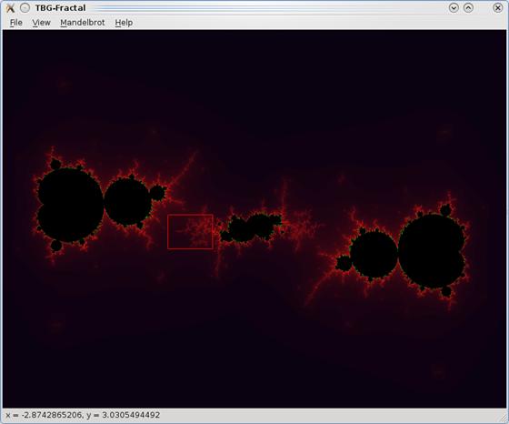Open the View menu

pos(41,23)
